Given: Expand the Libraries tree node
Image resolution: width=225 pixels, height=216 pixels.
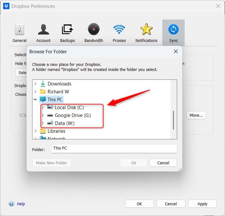Looking at the screenshot, I should (35, 131).
